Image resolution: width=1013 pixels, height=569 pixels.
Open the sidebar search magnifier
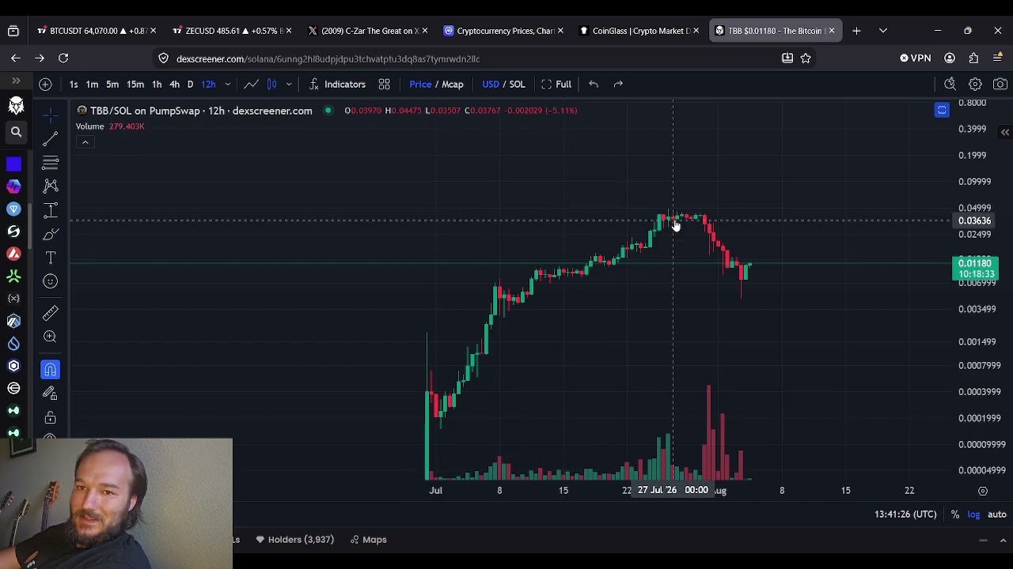(16, 132)
